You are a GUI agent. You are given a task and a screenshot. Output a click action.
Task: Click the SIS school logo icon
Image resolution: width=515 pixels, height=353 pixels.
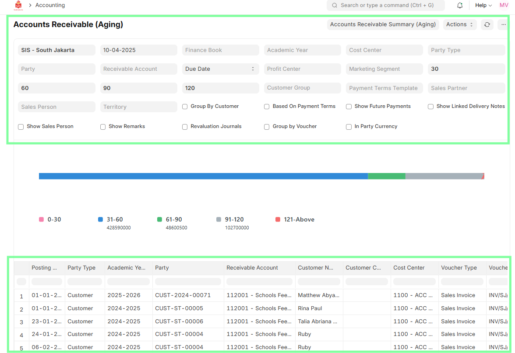18,6
